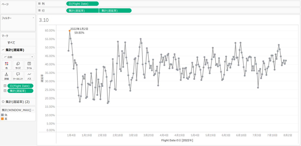Click the 30.00% axis tick label
The height and width of the screenshot is (146, 301).
[x=50, y=81]
